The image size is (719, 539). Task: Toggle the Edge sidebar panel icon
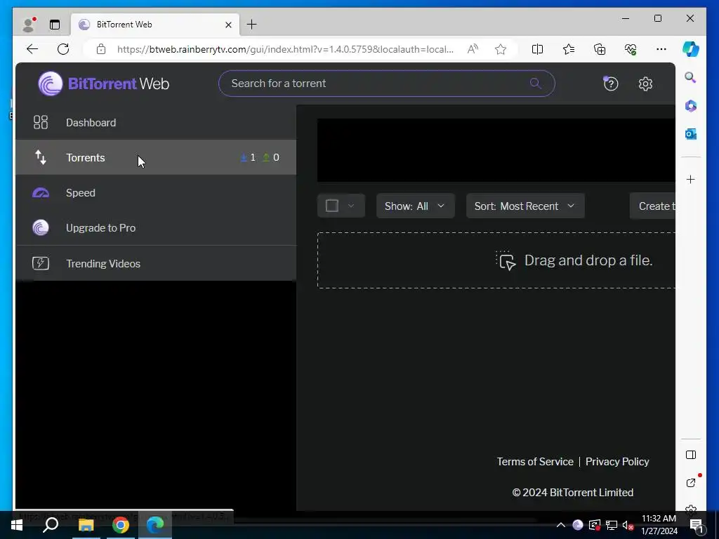tap(691, 455)
